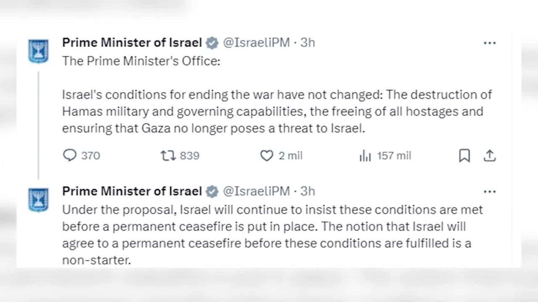
Task: Click the verified badge on the second tweet
Action: (212, 192)
